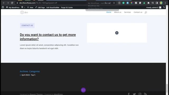Open the Grammarly extension icon

123,3
